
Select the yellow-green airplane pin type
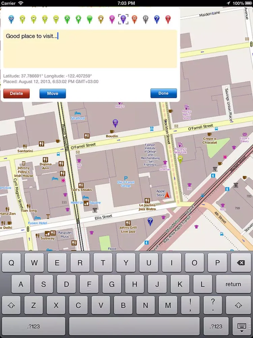tap(45, 19)
